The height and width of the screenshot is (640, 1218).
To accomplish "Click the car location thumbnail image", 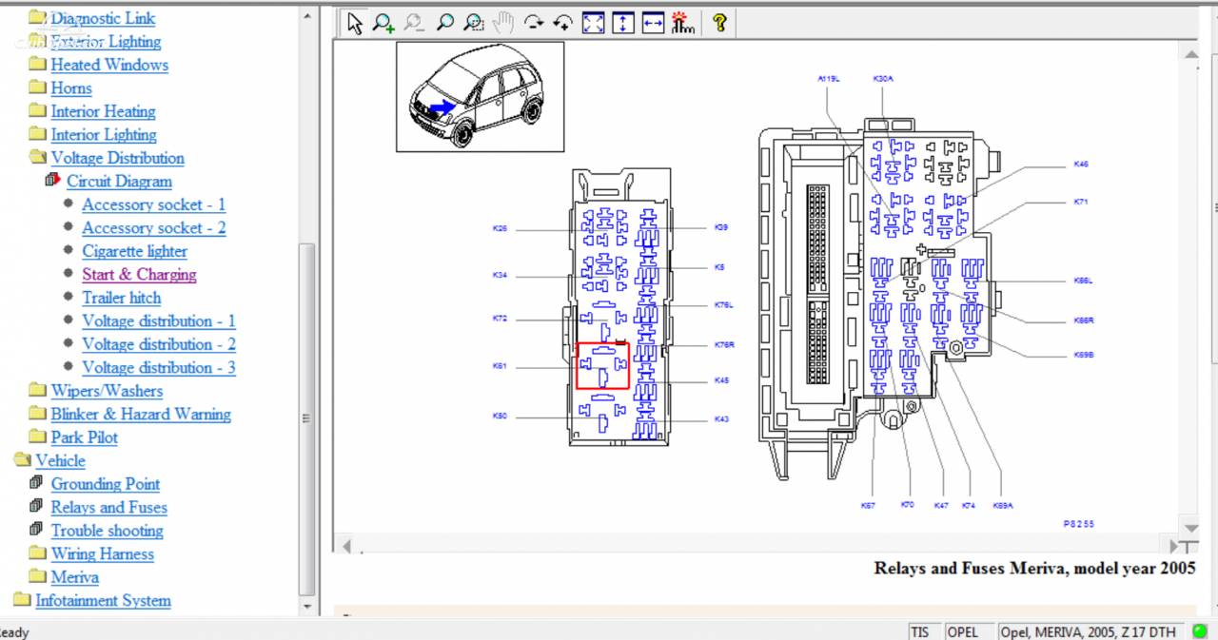I will pyautogui.click(x=480, y=96).
